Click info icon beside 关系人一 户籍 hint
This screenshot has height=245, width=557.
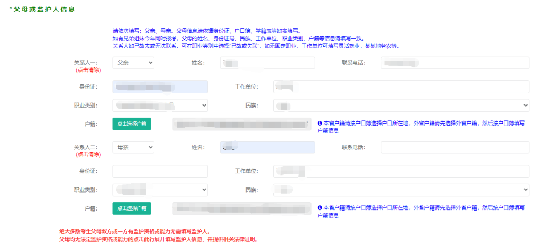pos(319,124)
